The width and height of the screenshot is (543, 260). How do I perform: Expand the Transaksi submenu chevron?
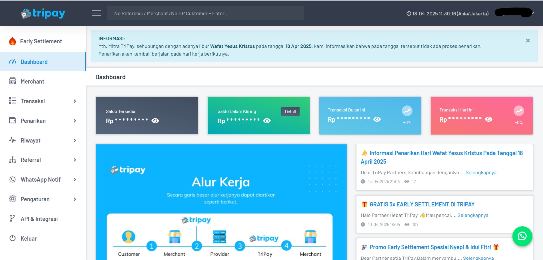pyautogui.click(x=75, y=101)
